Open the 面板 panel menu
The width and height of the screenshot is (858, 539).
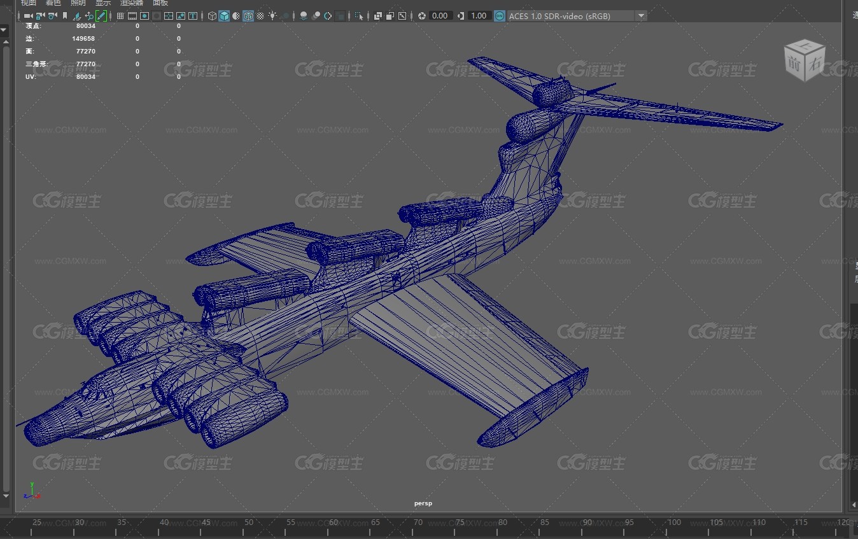[x=160, y=3]
